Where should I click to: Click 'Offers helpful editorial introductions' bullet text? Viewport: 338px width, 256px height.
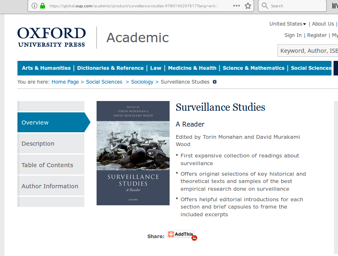pyautogui.click(x=242, y=207)
